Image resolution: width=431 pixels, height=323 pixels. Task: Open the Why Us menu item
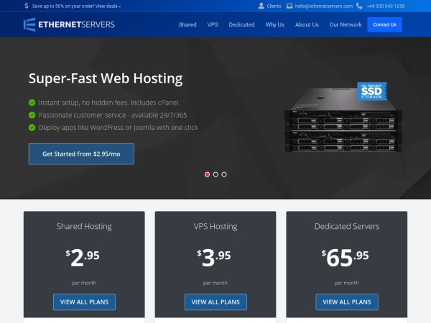pos(275,24)
